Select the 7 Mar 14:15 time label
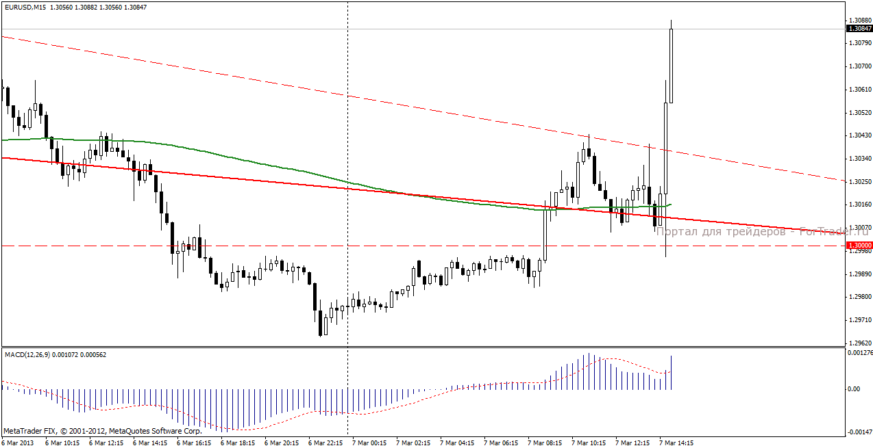873x448 pixels. (677, 443)
